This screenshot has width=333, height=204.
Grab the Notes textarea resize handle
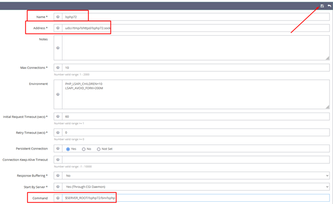tap(327, 58)
